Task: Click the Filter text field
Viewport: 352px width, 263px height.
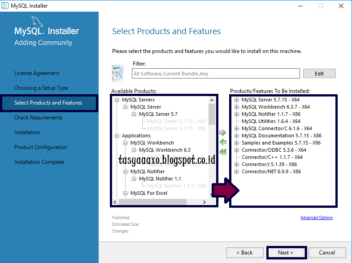Action: (x=216, y=74)
